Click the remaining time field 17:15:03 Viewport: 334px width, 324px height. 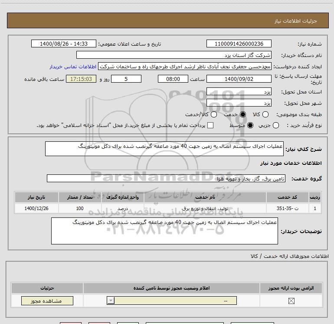coord(81,79)
